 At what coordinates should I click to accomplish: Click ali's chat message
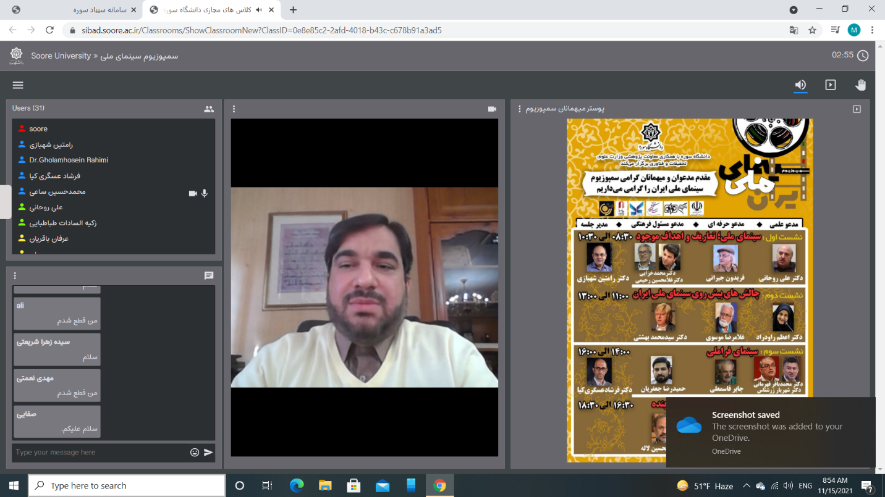tap(57, 314)
